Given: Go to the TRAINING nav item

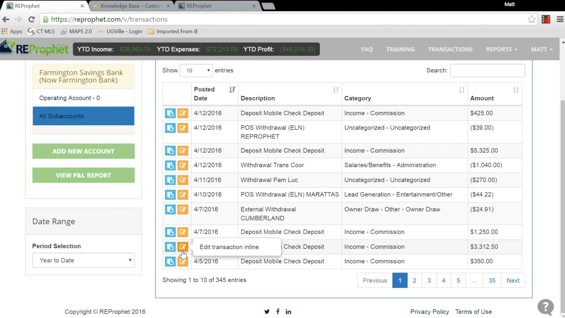Looking at the screenshot, I should [x=400, y=49].
